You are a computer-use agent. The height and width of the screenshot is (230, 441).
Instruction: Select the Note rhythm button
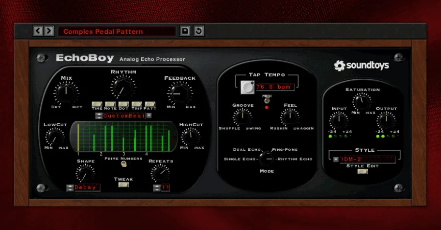coord(110,104)
